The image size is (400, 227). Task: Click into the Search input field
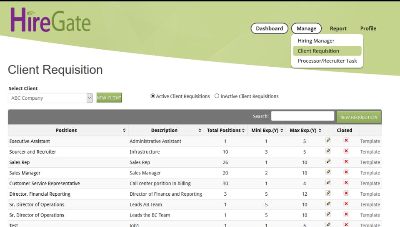302,116
